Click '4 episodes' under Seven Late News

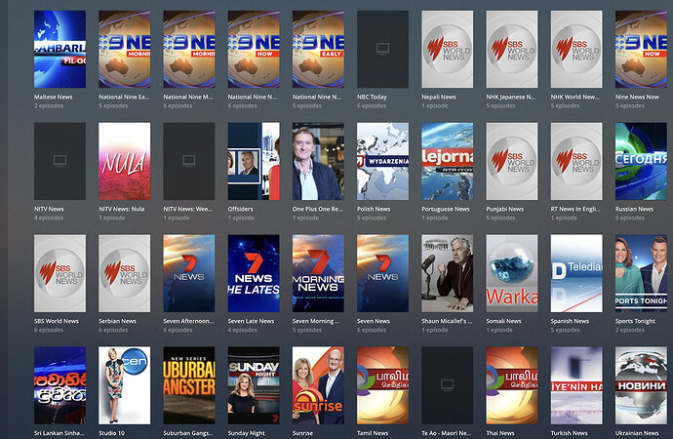tap(243, 330)
